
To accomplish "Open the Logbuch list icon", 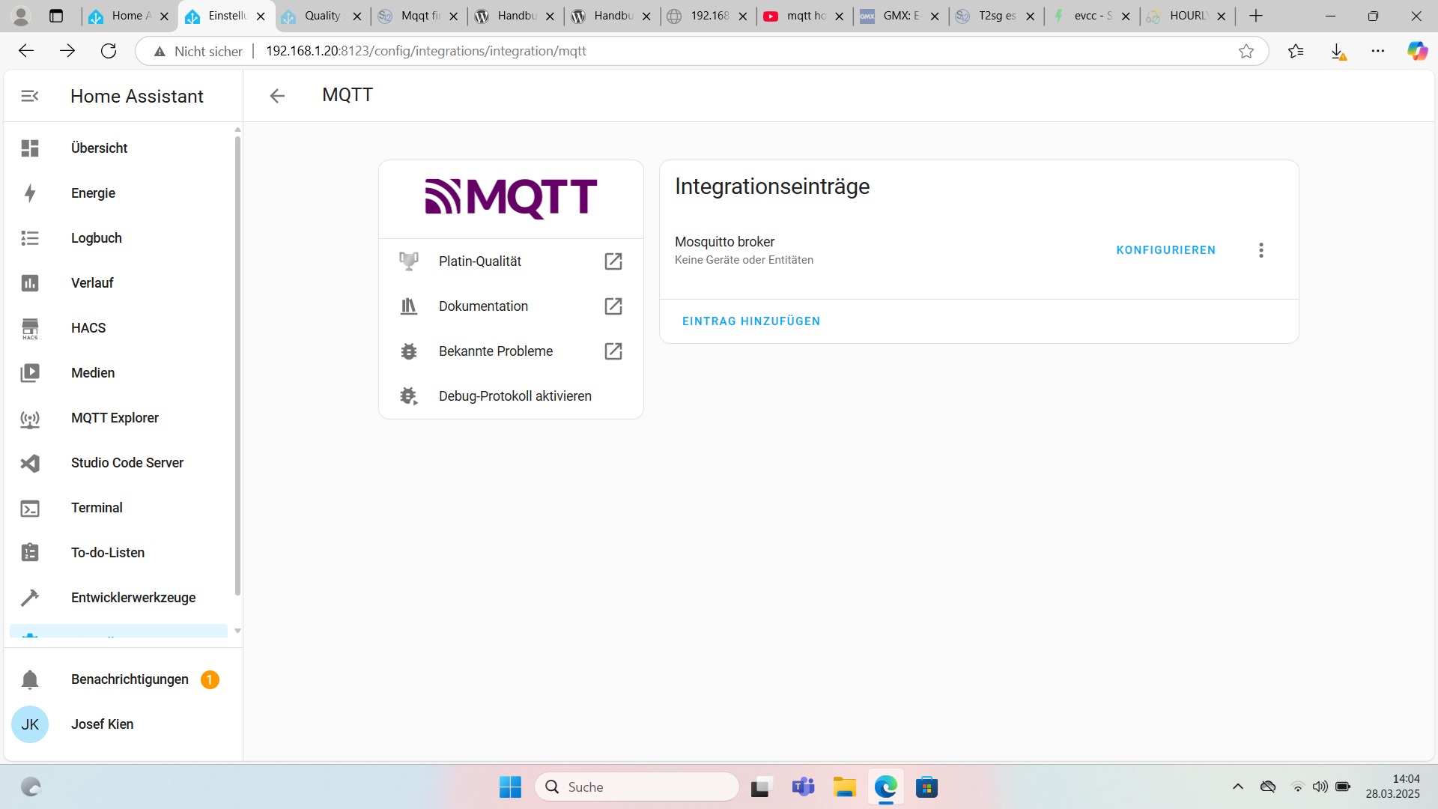I will [x=30, y=238].
